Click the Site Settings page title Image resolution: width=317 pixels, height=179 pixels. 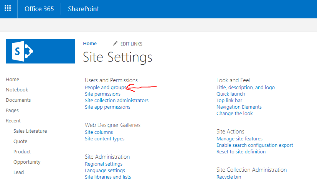tap(117, 57)
